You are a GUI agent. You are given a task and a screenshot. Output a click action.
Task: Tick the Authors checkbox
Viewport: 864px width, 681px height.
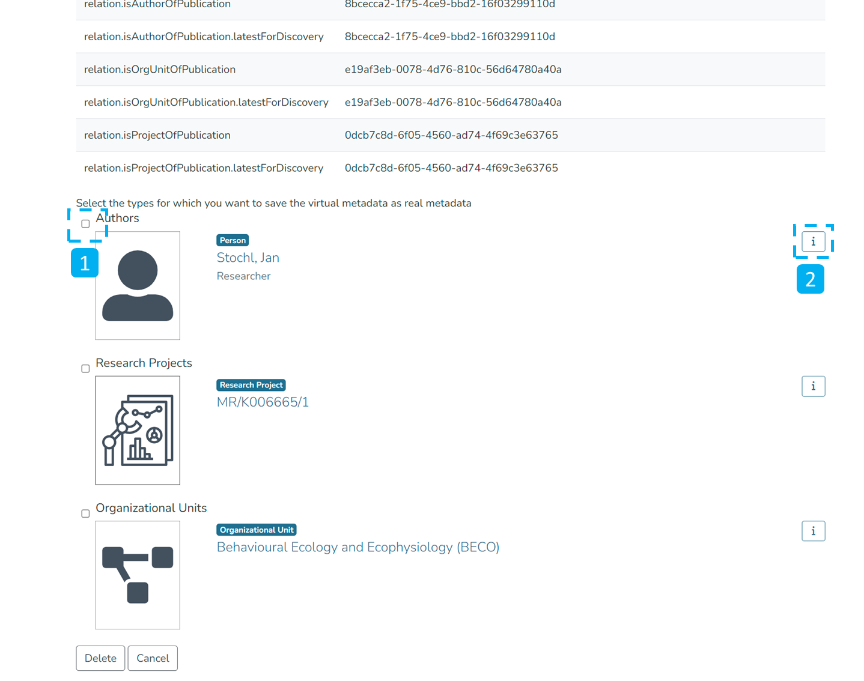pos(85,224)
